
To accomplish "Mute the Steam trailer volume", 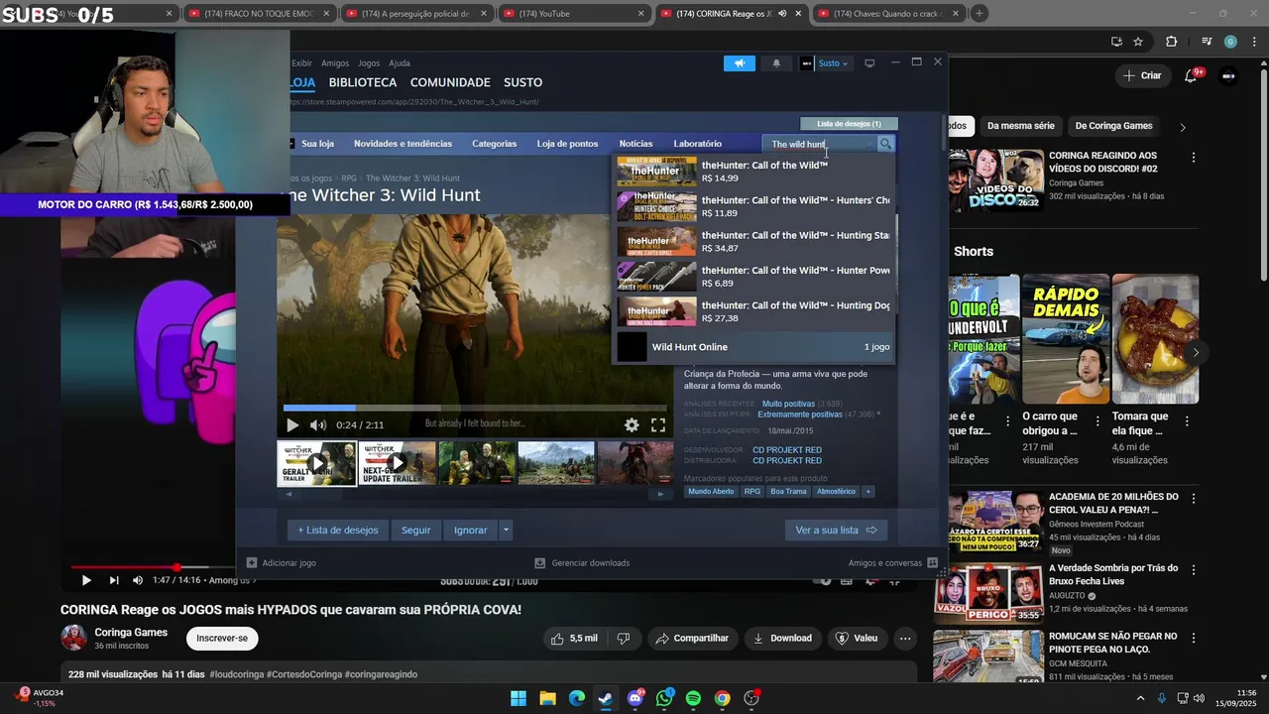I will point(318,424).
